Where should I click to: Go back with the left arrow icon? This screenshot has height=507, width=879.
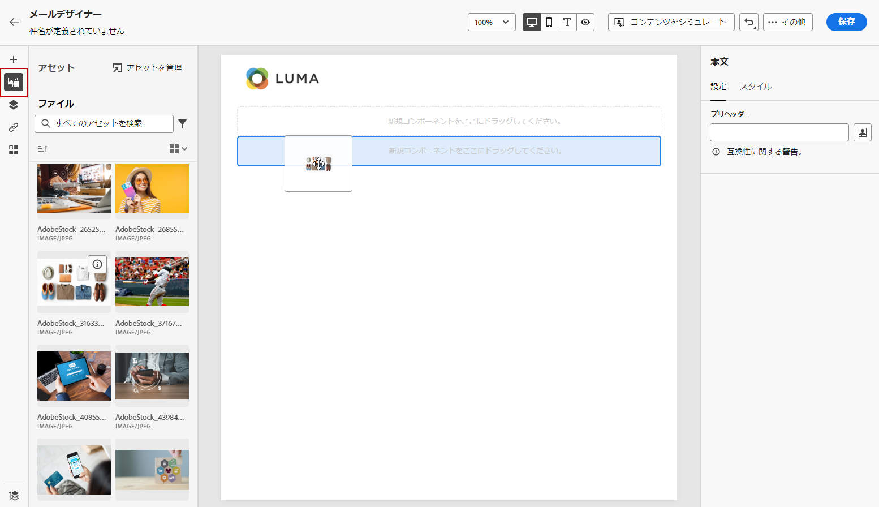14,22
